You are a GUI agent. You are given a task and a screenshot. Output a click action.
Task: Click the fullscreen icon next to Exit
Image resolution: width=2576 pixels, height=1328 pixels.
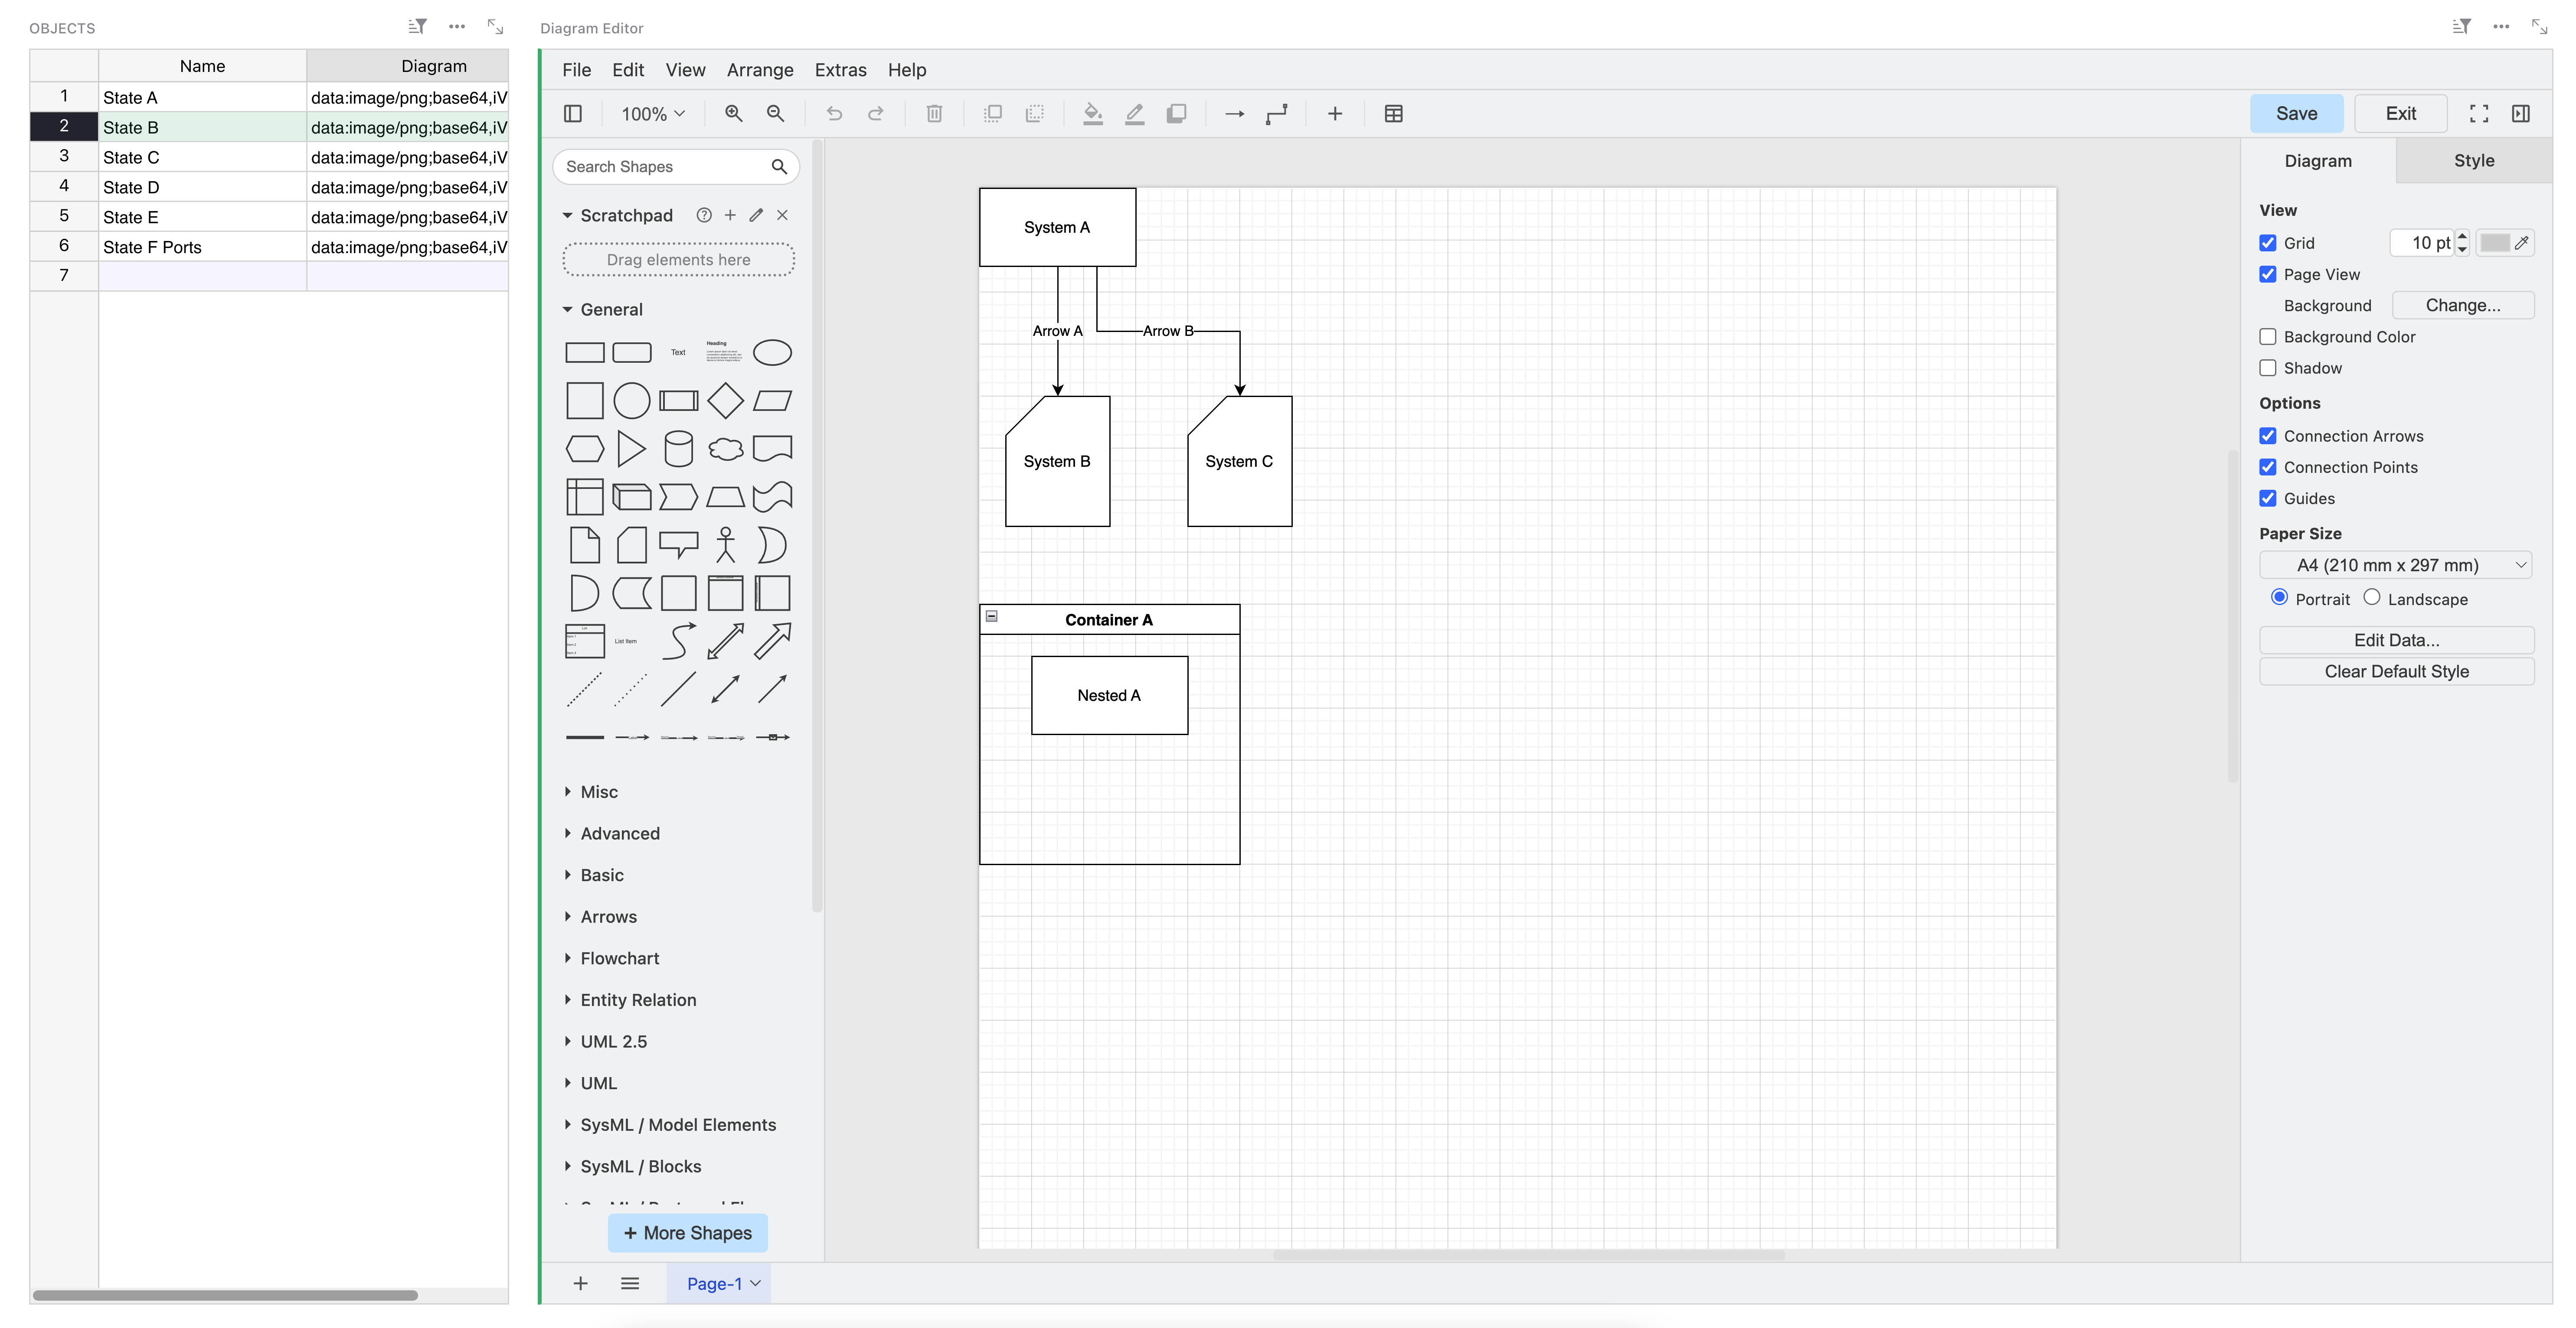tap(2479, 114)
